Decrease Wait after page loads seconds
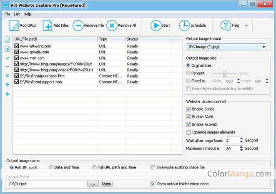 (241, 142)
